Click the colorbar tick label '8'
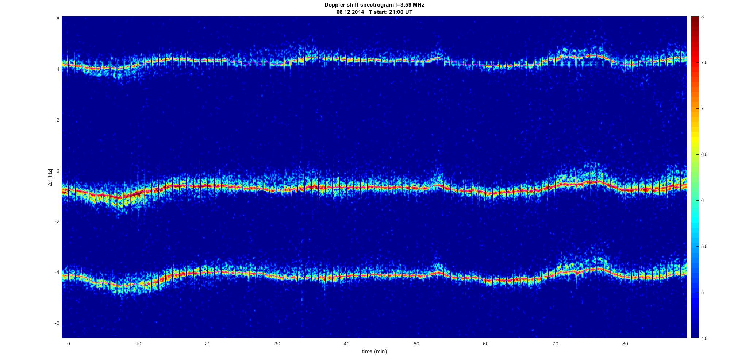 point(702,17)
